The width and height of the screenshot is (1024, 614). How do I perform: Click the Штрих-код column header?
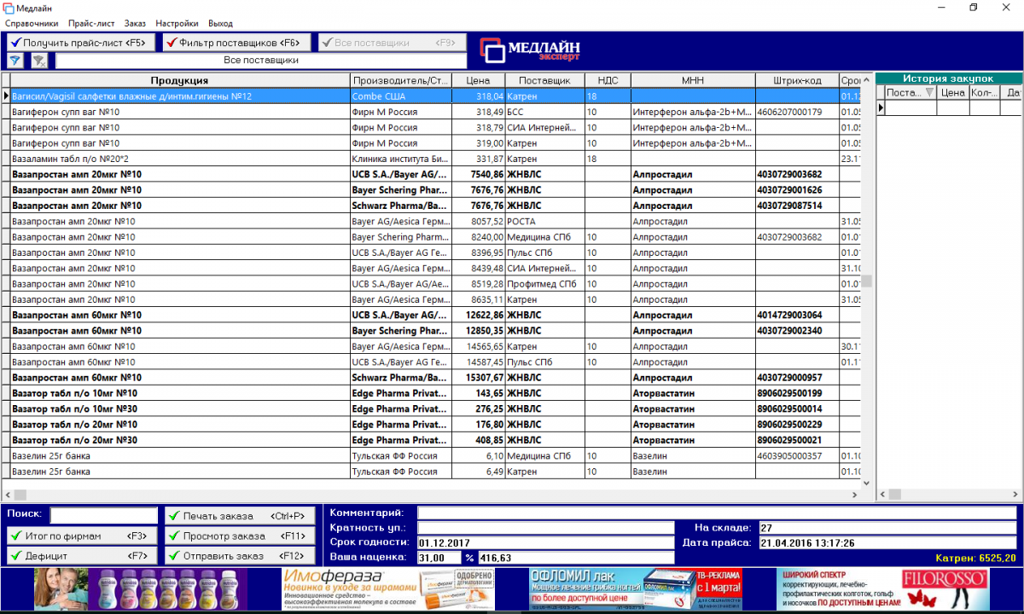click(x=797, y=80)
